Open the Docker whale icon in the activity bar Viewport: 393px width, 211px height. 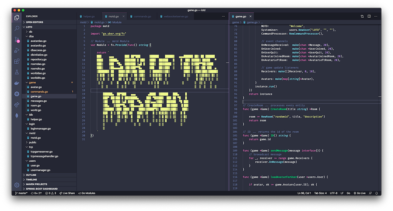coord(16,83)
